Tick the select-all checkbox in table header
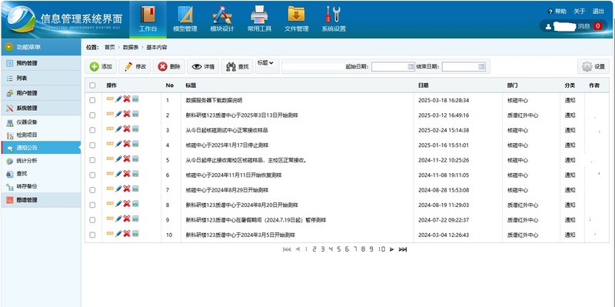 [x=92, y=85]
